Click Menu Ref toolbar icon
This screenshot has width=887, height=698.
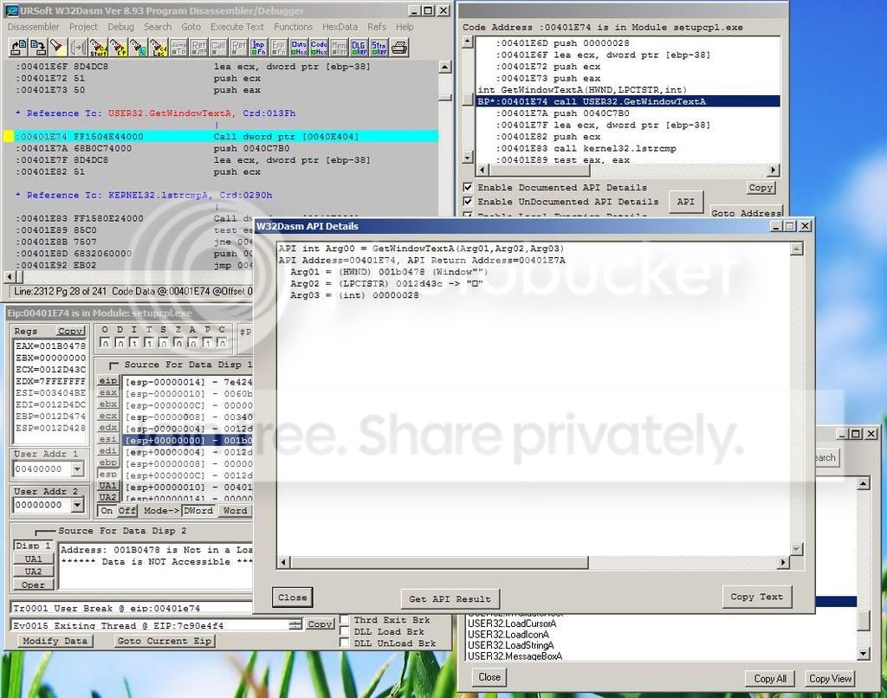pos(339,48)
